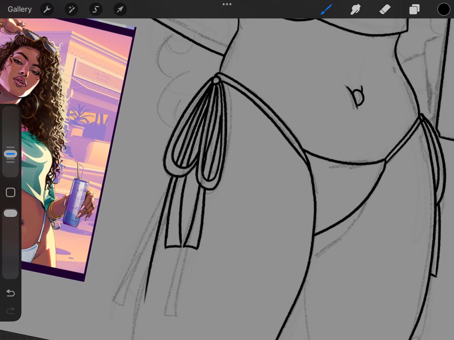Select the Paint brush tool
The width and height of the screenshot is (454, 340).
point(326,9)
